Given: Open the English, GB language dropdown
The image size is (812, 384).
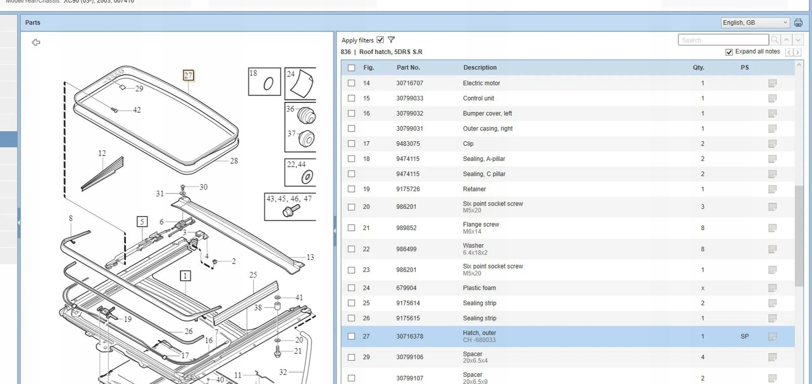Looking at the screenshot, I should (x=755, y=23).
